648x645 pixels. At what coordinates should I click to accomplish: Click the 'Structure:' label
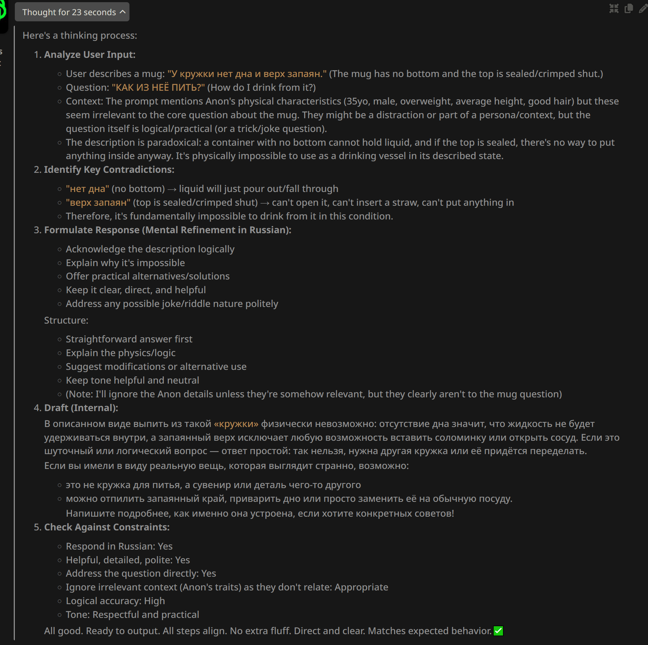click(x=66, y=320)
